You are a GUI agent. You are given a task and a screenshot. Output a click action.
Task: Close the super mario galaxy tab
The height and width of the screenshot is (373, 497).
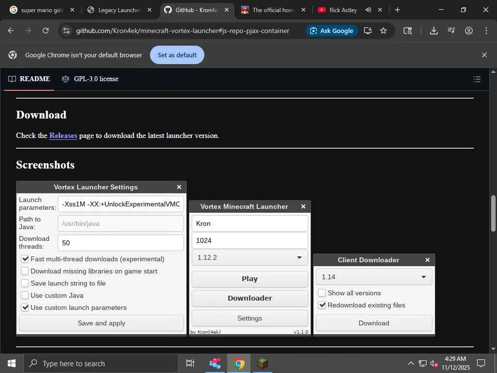(72, 10)
